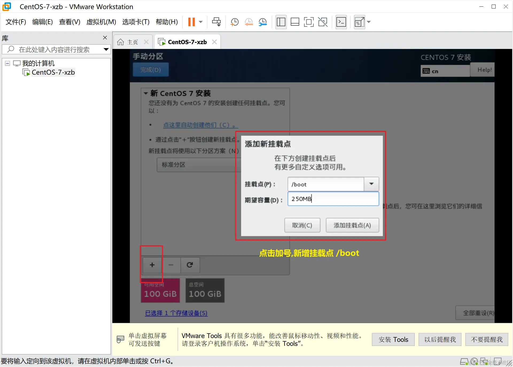Take a snapshot of the VM

click(x=235, y=22)
